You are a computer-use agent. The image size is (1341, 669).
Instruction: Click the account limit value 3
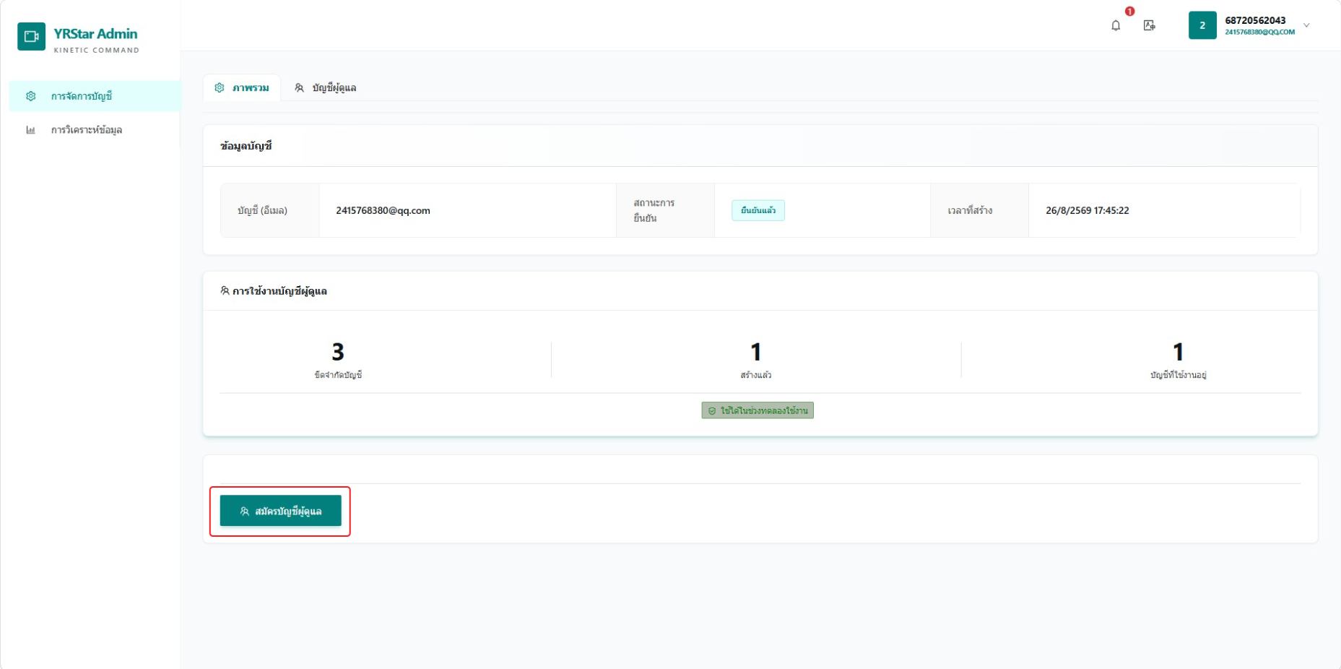click(338, 352)
